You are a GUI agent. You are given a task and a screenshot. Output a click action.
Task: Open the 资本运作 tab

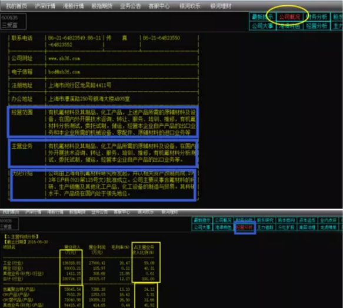click(x=307, y=220)
